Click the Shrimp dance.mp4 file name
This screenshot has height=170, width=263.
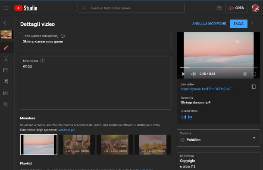(x=196, y=102)
